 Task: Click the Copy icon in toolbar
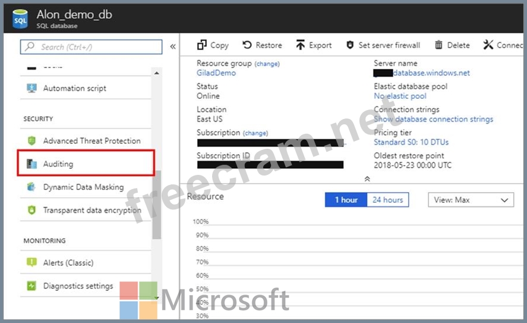click(201, 45)
